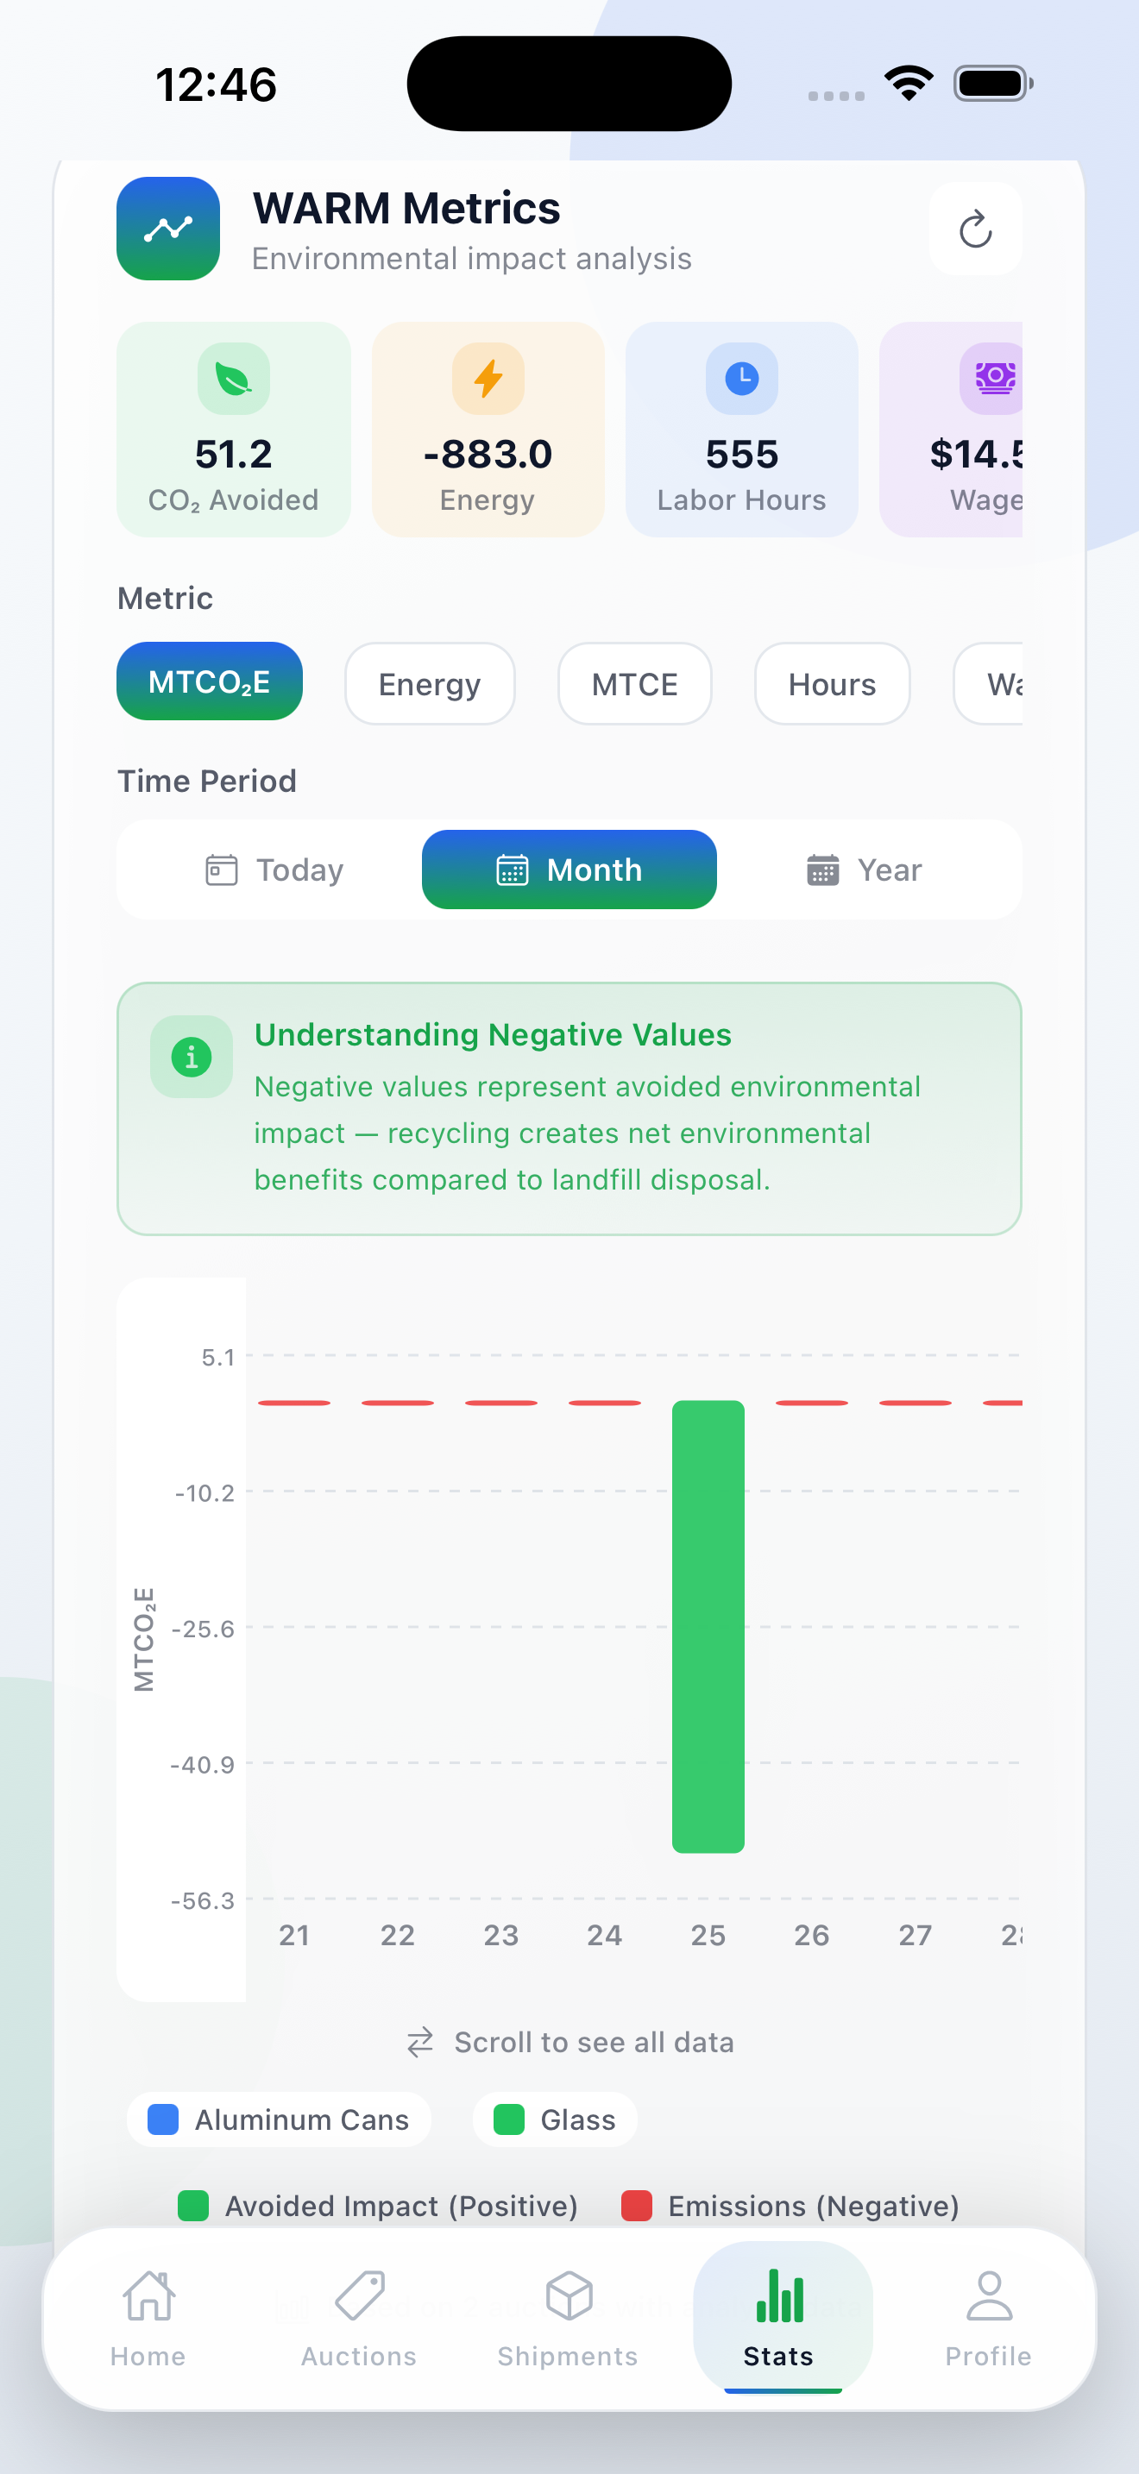The height and width of the screenshot is (2474, 1139).
Task: Select the Hours metric chip
Action: pos(832,684)
